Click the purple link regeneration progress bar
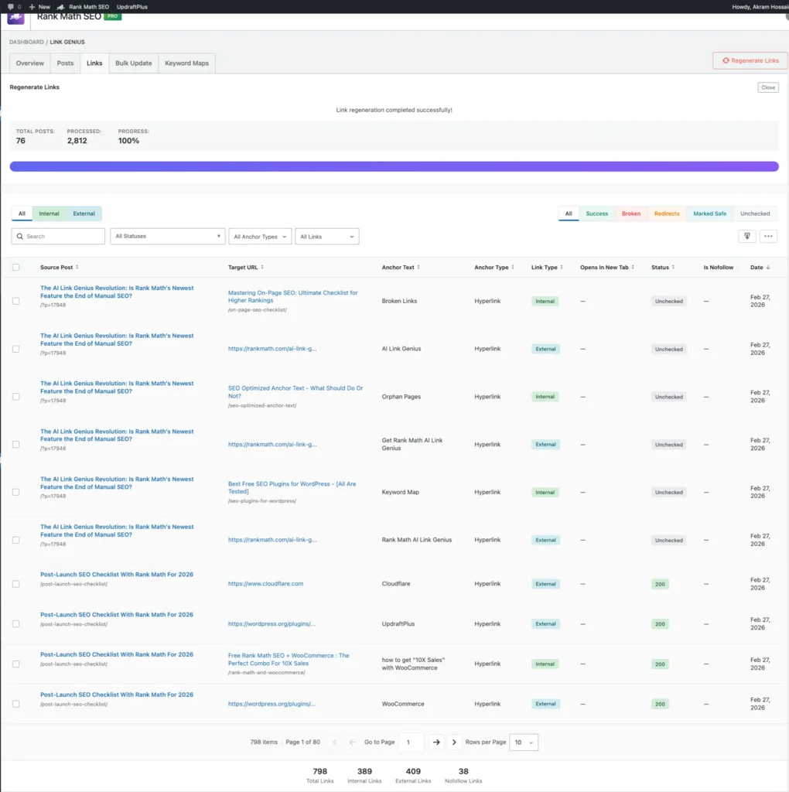The image size is (789, 792). coord(394,166)
